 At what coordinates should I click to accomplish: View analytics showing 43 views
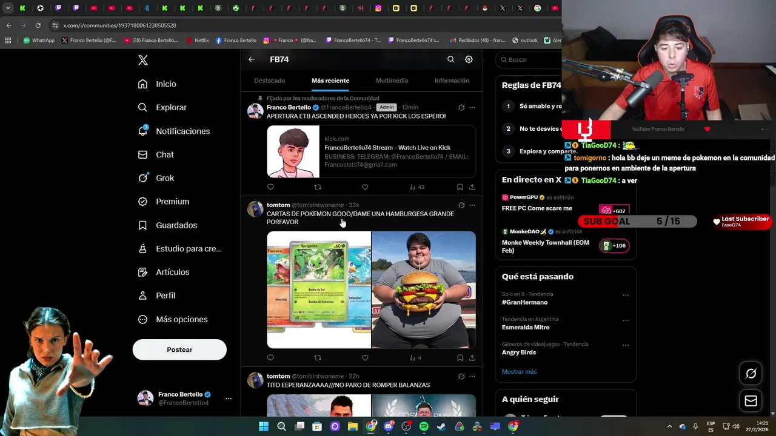416,187
